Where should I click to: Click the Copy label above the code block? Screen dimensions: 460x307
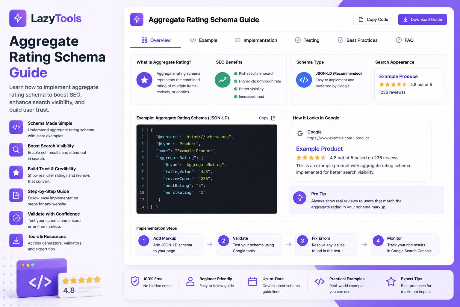pos(264,118)
